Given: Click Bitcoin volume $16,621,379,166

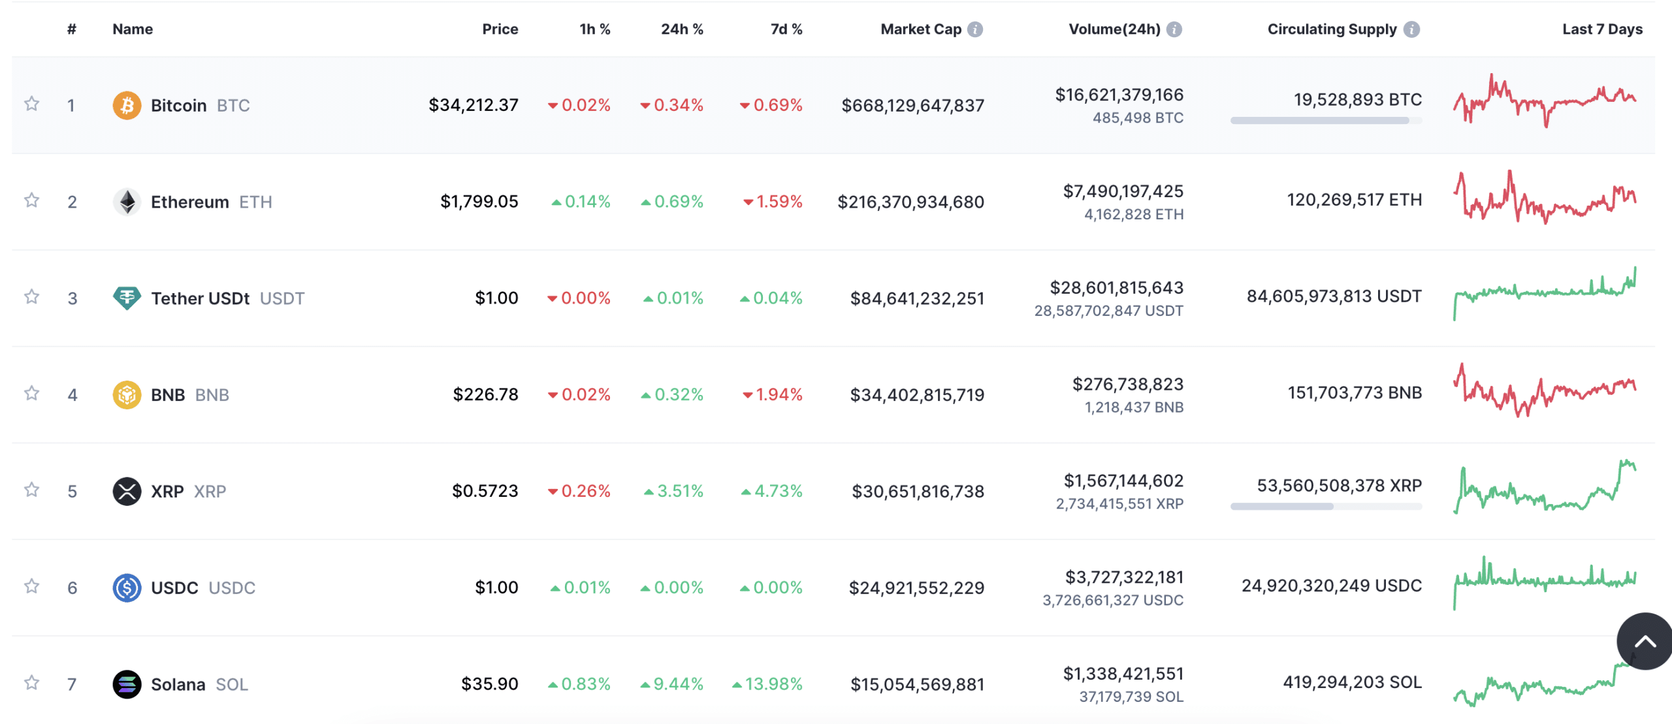Looking at the screenshot, I should (1119, 95).
